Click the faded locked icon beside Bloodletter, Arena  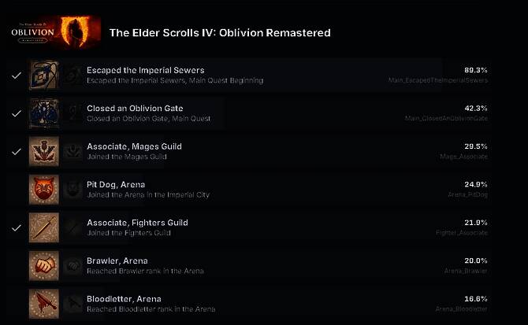pos(73,304)
